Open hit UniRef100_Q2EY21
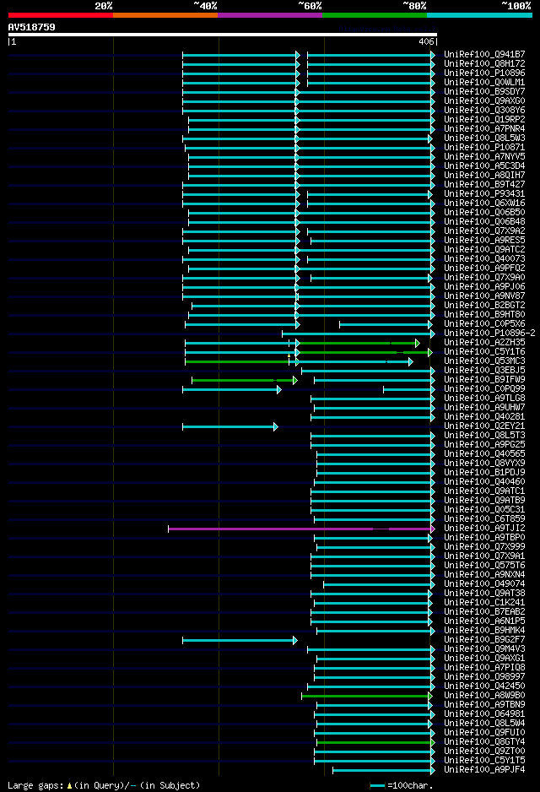 (x=484, y=426)
